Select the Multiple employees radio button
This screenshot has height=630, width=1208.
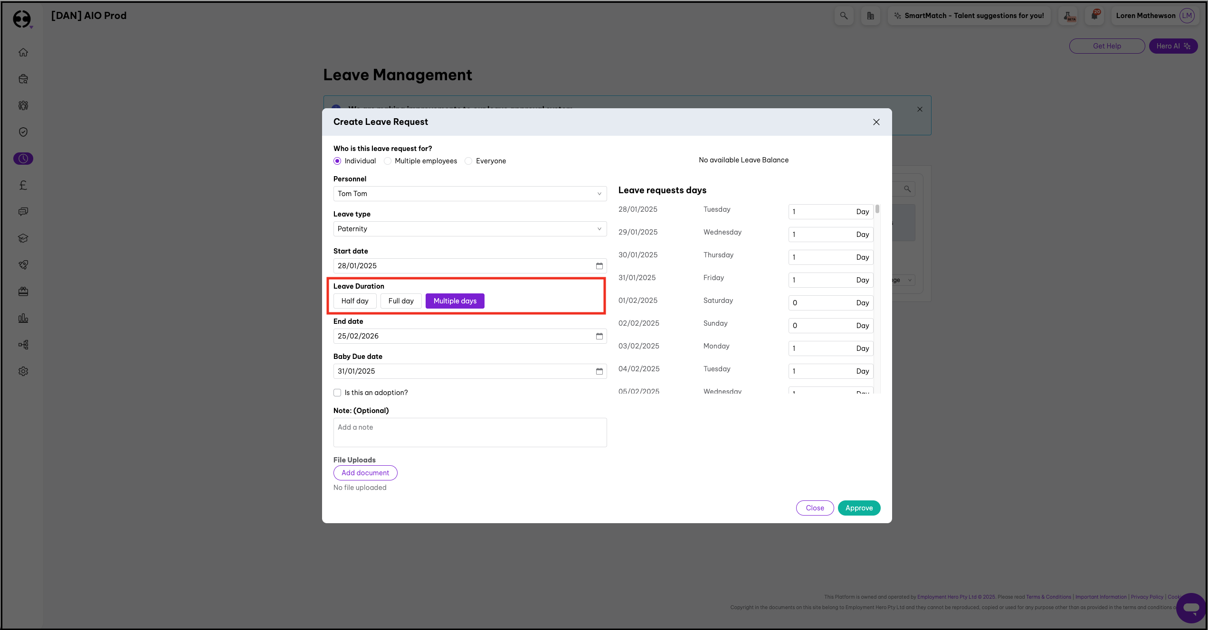[x=388, y=161]
